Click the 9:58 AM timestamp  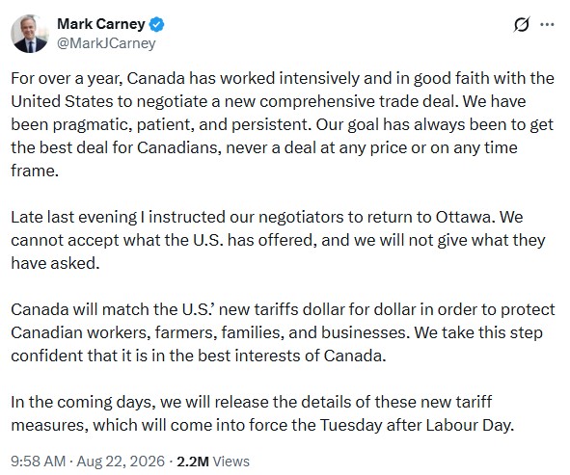point(39,462)
